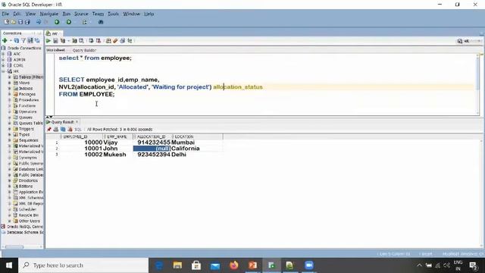The image size is (485, 273).
Task: Expand the Views tree node
Action: click(x=9, y=83)
